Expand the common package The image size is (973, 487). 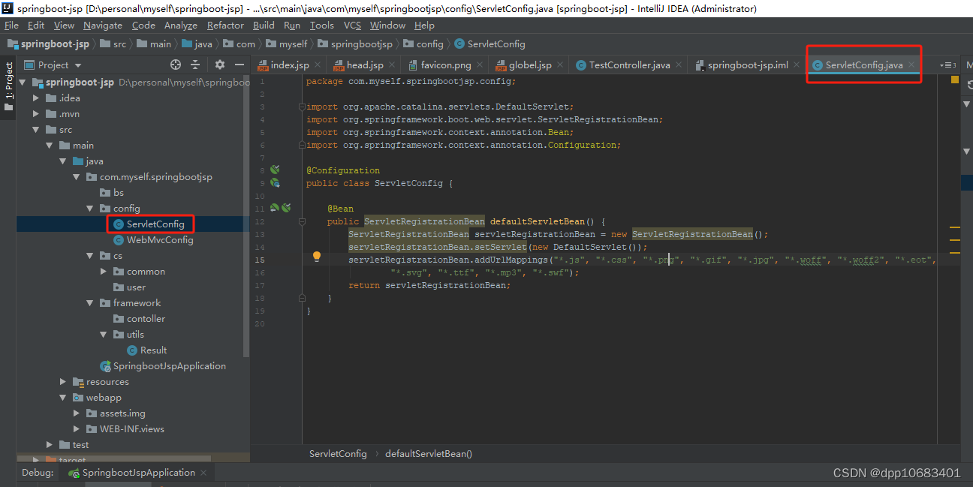point(104,272)
